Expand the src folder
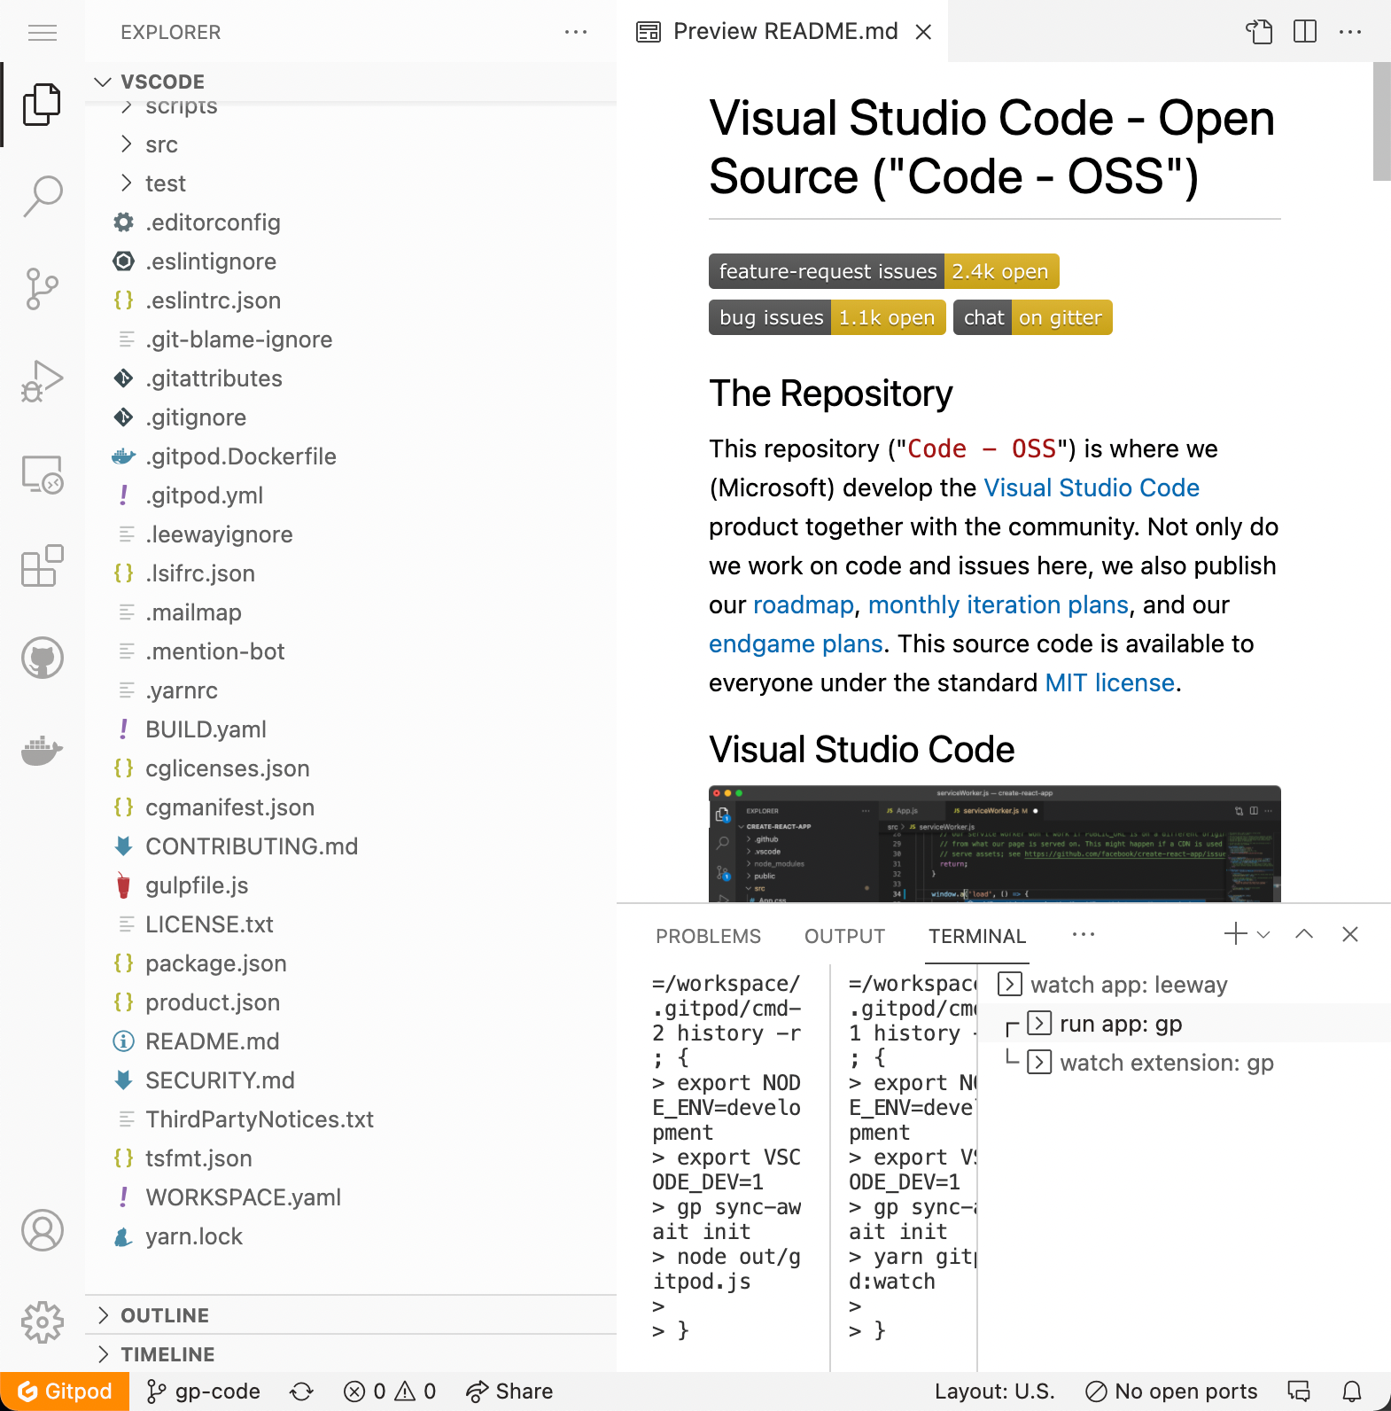The height and width of the screenshot is (1411, 1391). click(x=161, y=144)
